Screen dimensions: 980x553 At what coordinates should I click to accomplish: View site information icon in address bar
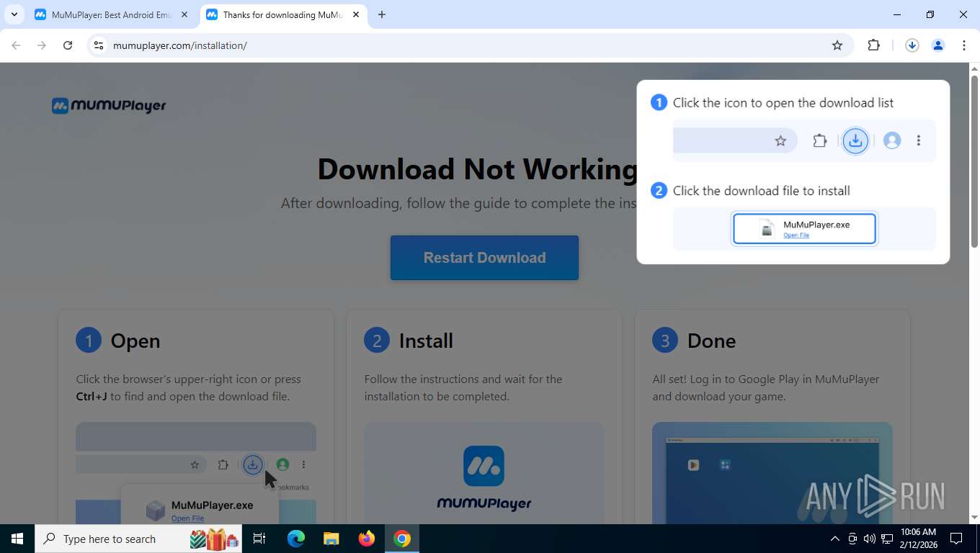pyautogui.click(x=99, y=45)
